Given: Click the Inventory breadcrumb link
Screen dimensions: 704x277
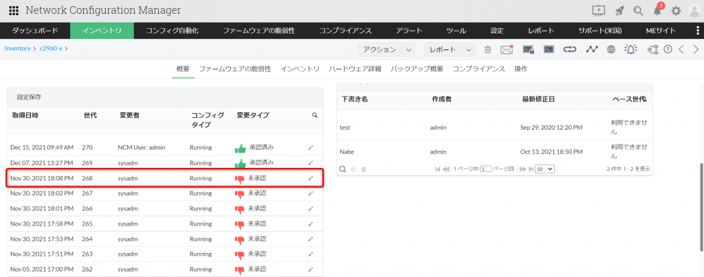Looking at the screenshot, I should [x=17, y=49].
